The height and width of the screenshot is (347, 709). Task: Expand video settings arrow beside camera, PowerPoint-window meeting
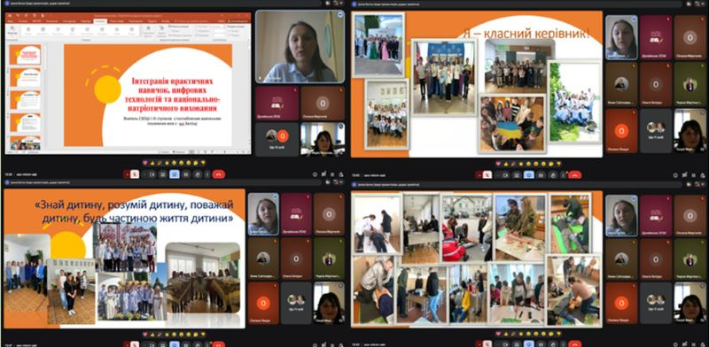[x=144, y=174]
